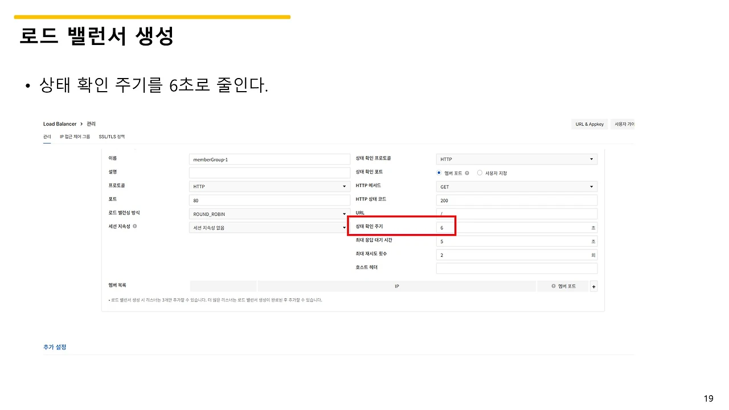Viewport: 729px width, 410px height.
Task: Expand the 추가 설정 section
Action: (55, 347)
